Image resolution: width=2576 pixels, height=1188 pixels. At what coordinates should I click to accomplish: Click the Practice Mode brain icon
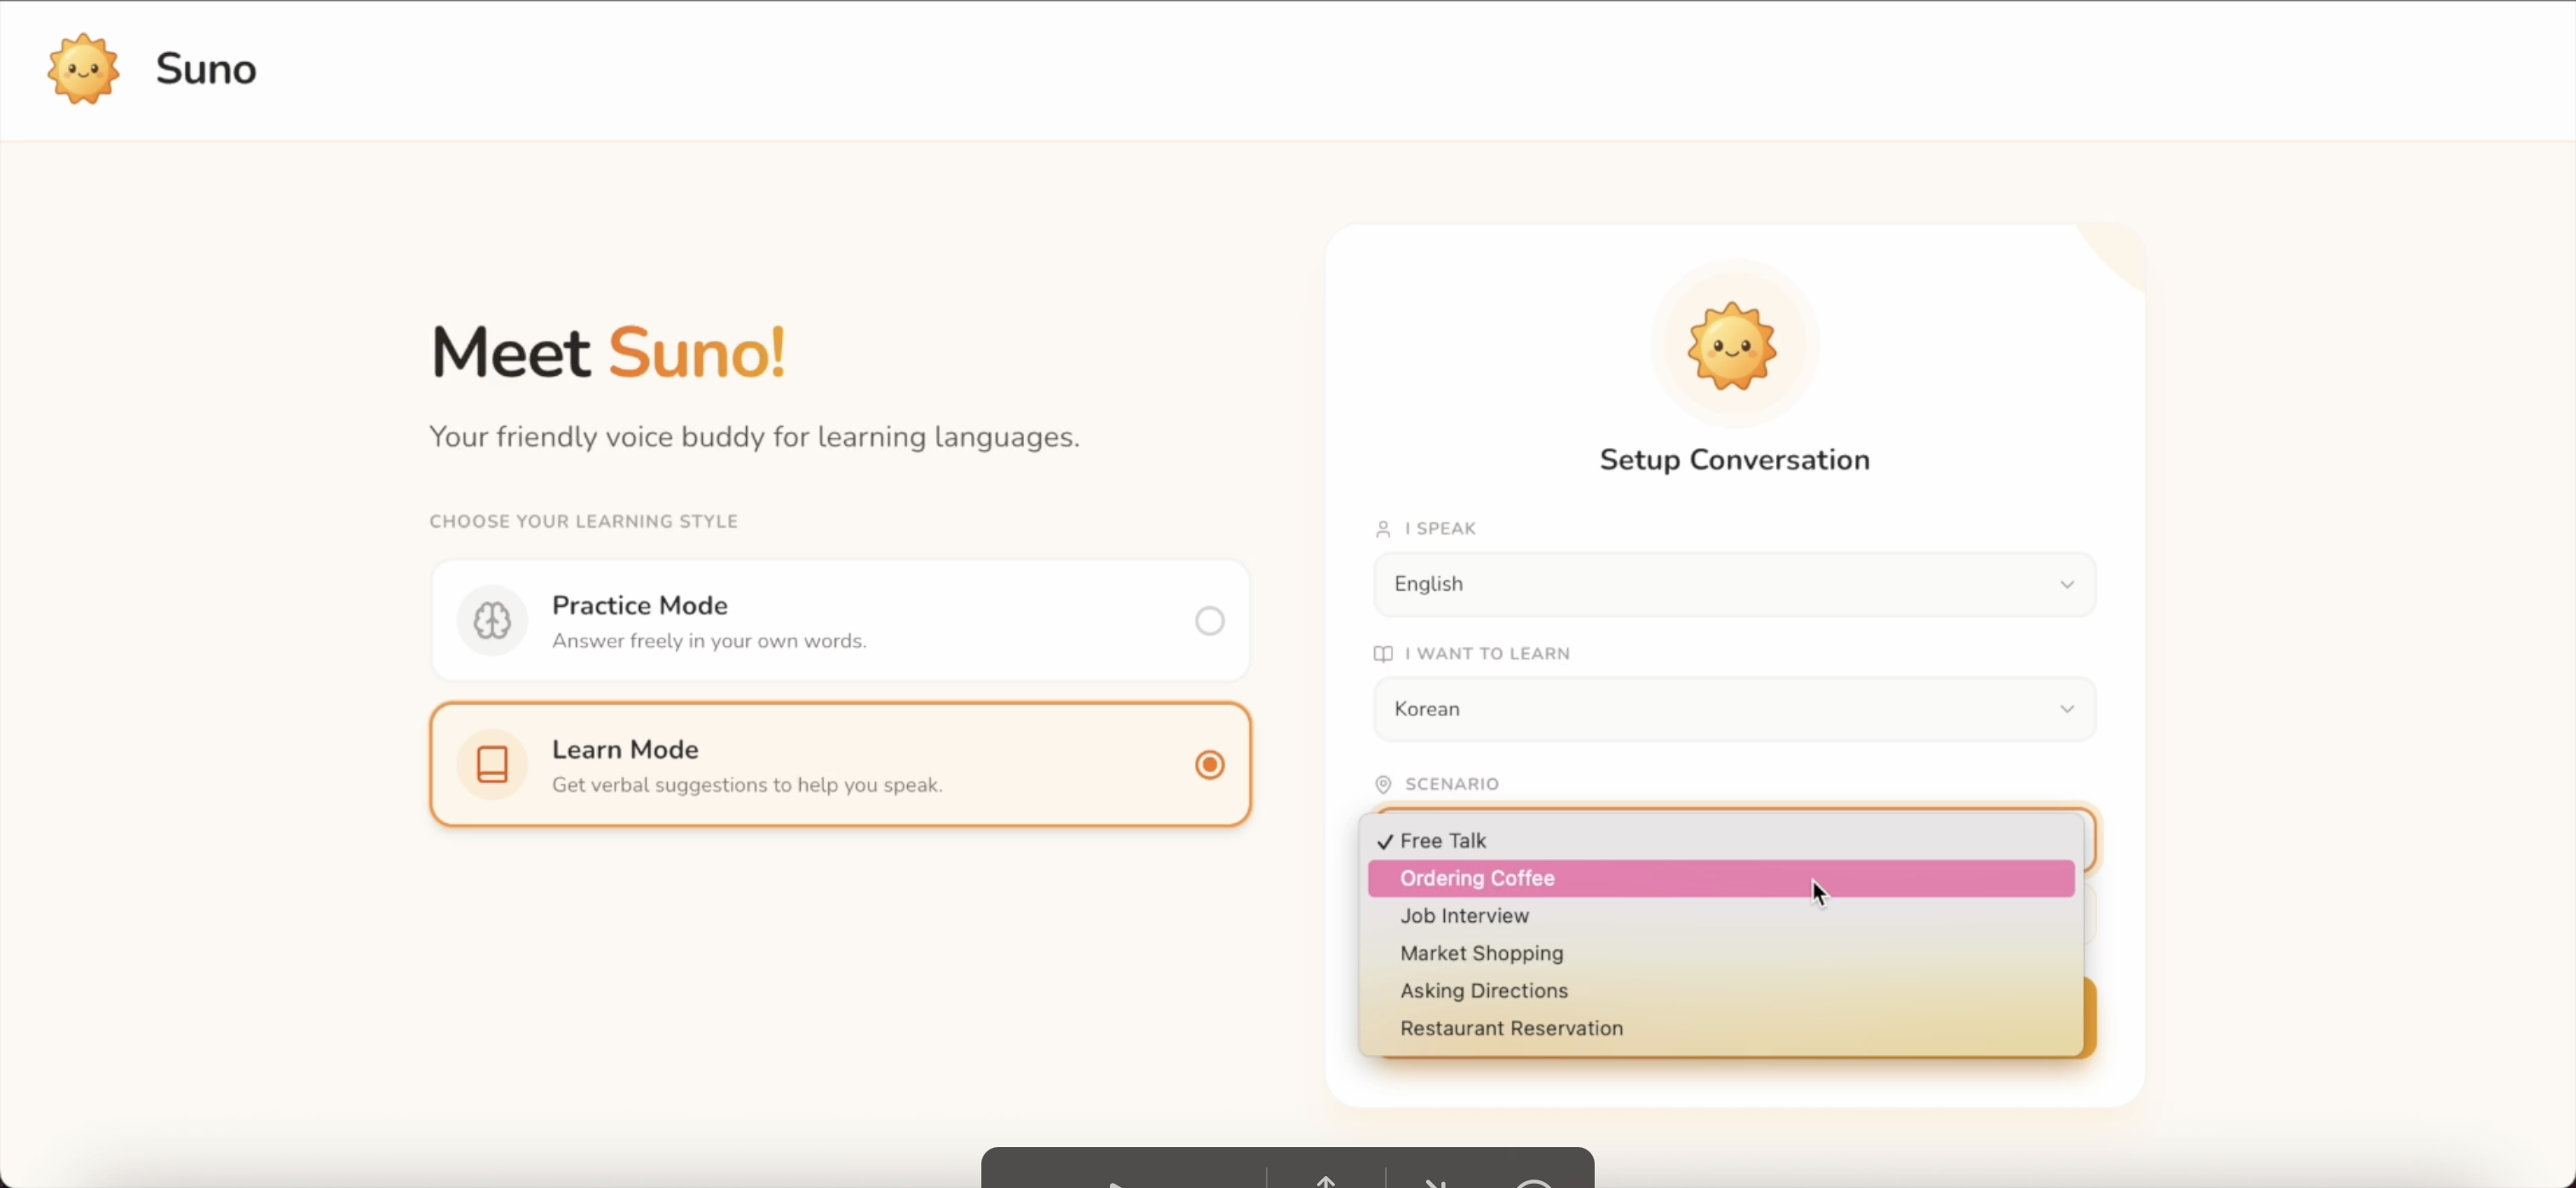492,620
